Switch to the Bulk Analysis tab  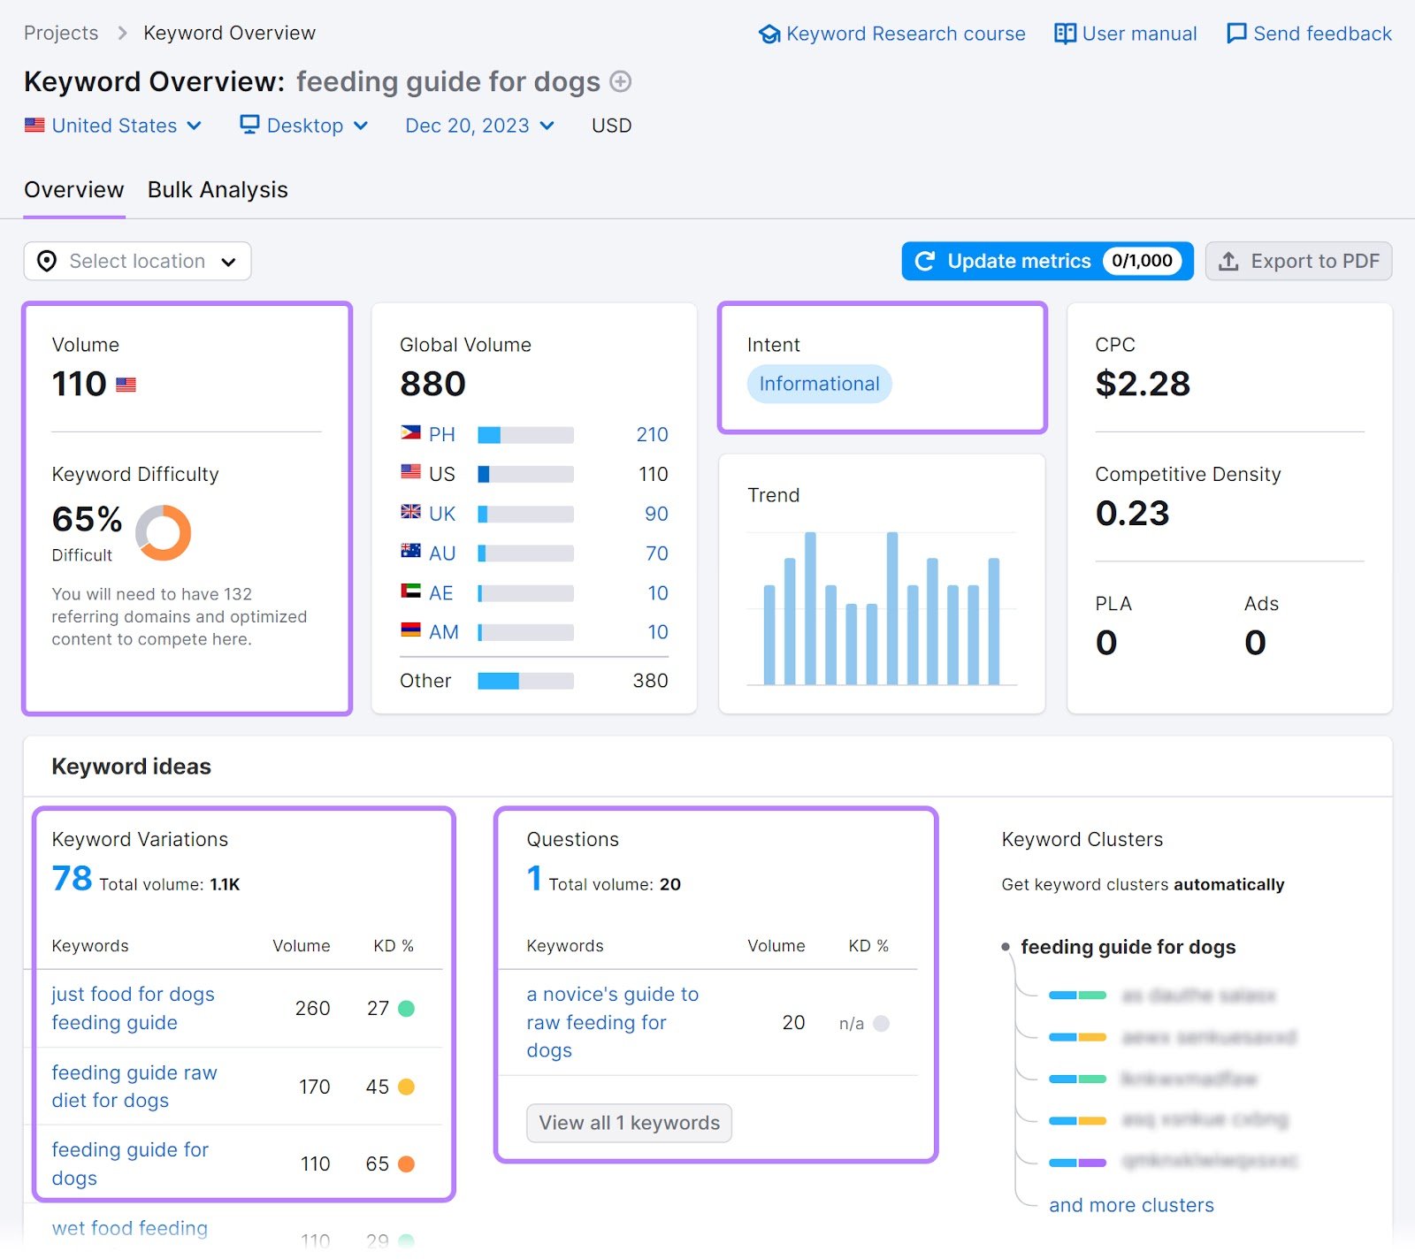pos(217,189)
